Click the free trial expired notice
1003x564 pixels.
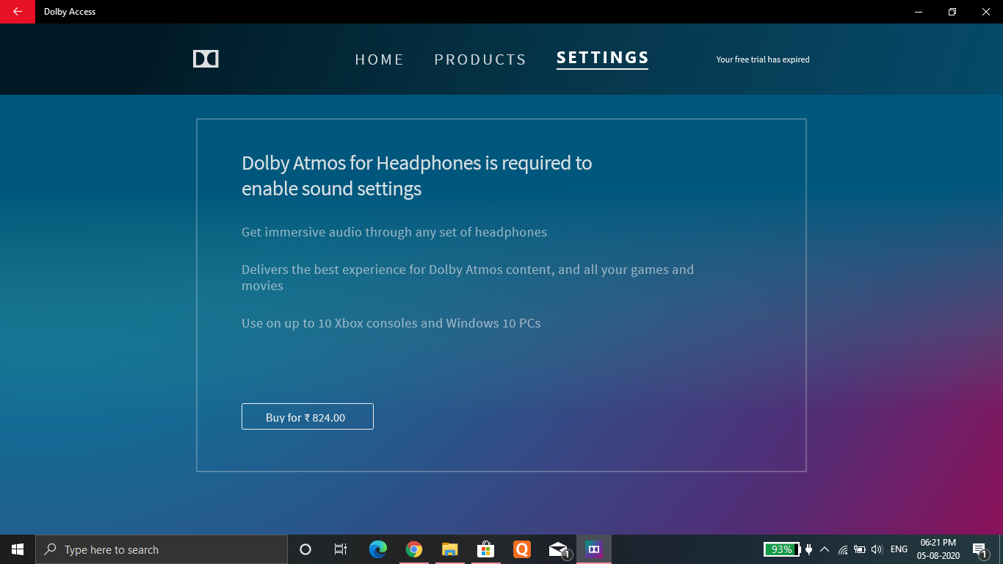coord(763,59)
